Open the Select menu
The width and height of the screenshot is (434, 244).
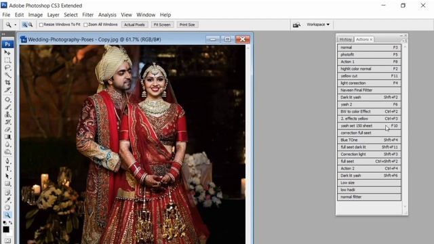click(71, 15)
